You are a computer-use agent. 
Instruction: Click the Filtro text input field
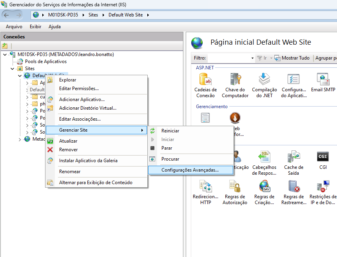[x=228, y=58]
